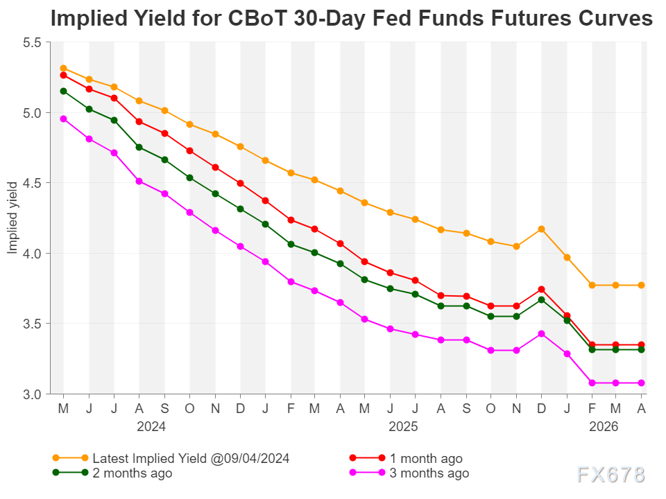Hide the 1 month ago series
The height and width of the screenshot is (499, 666).
coord(425,458)
